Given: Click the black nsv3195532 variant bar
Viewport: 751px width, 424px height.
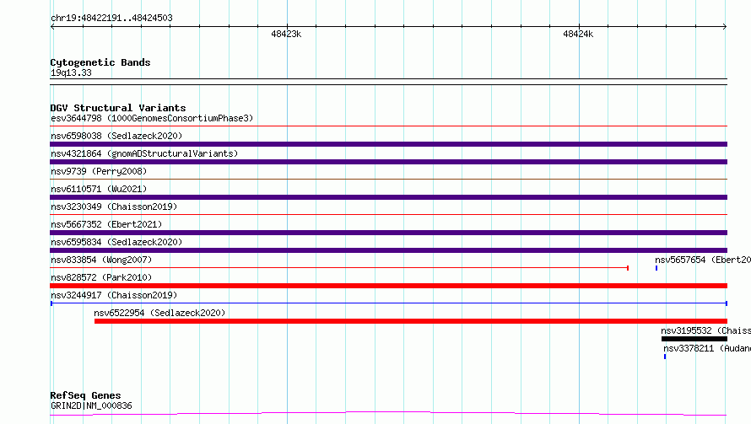Looking at the screenshot, I should (x=694, y=339).
